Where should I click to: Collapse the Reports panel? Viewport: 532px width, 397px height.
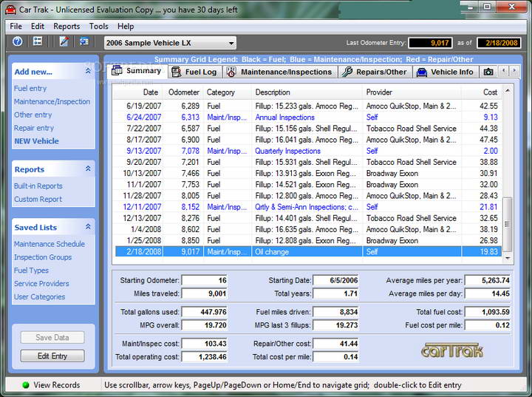pyautogui.click(x=88, y=169)
